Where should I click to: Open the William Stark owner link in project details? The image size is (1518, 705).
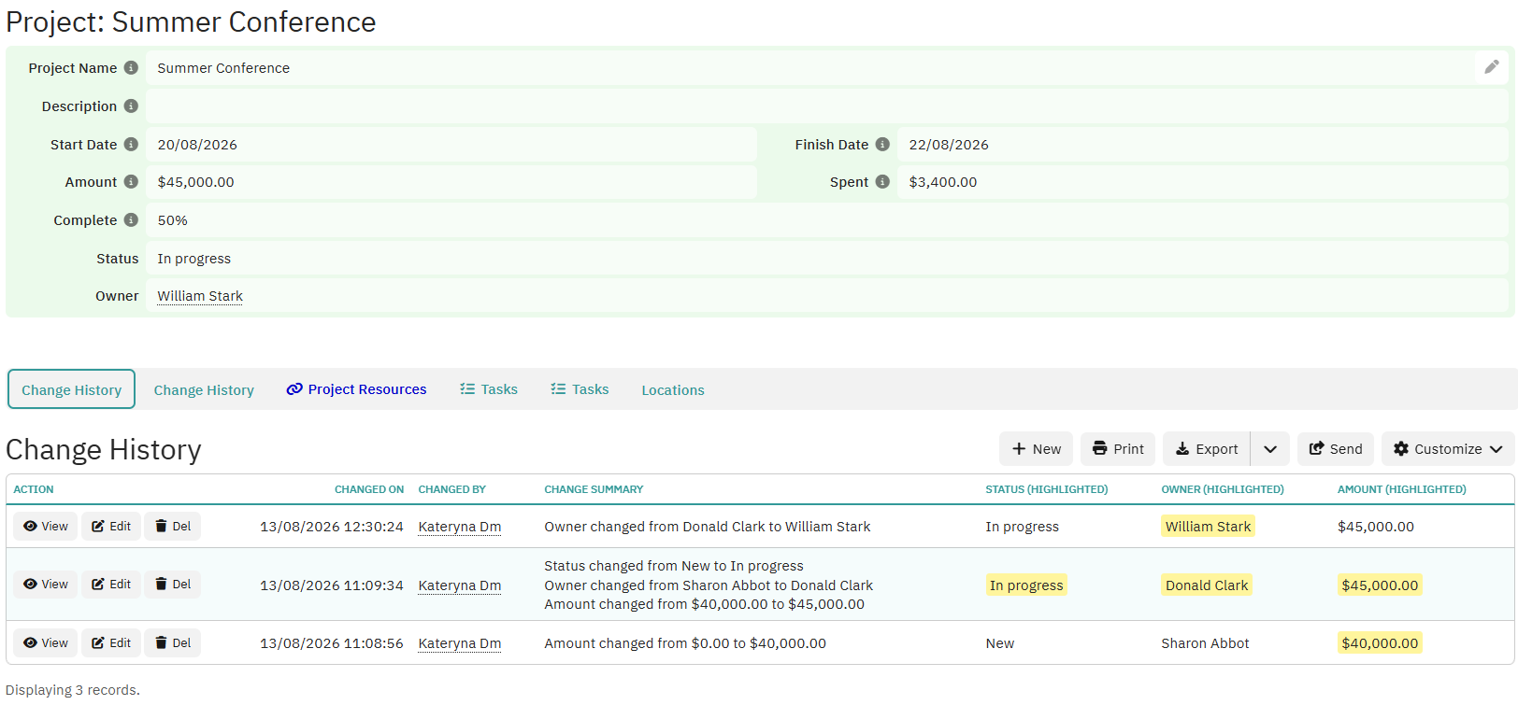[200, 296]
